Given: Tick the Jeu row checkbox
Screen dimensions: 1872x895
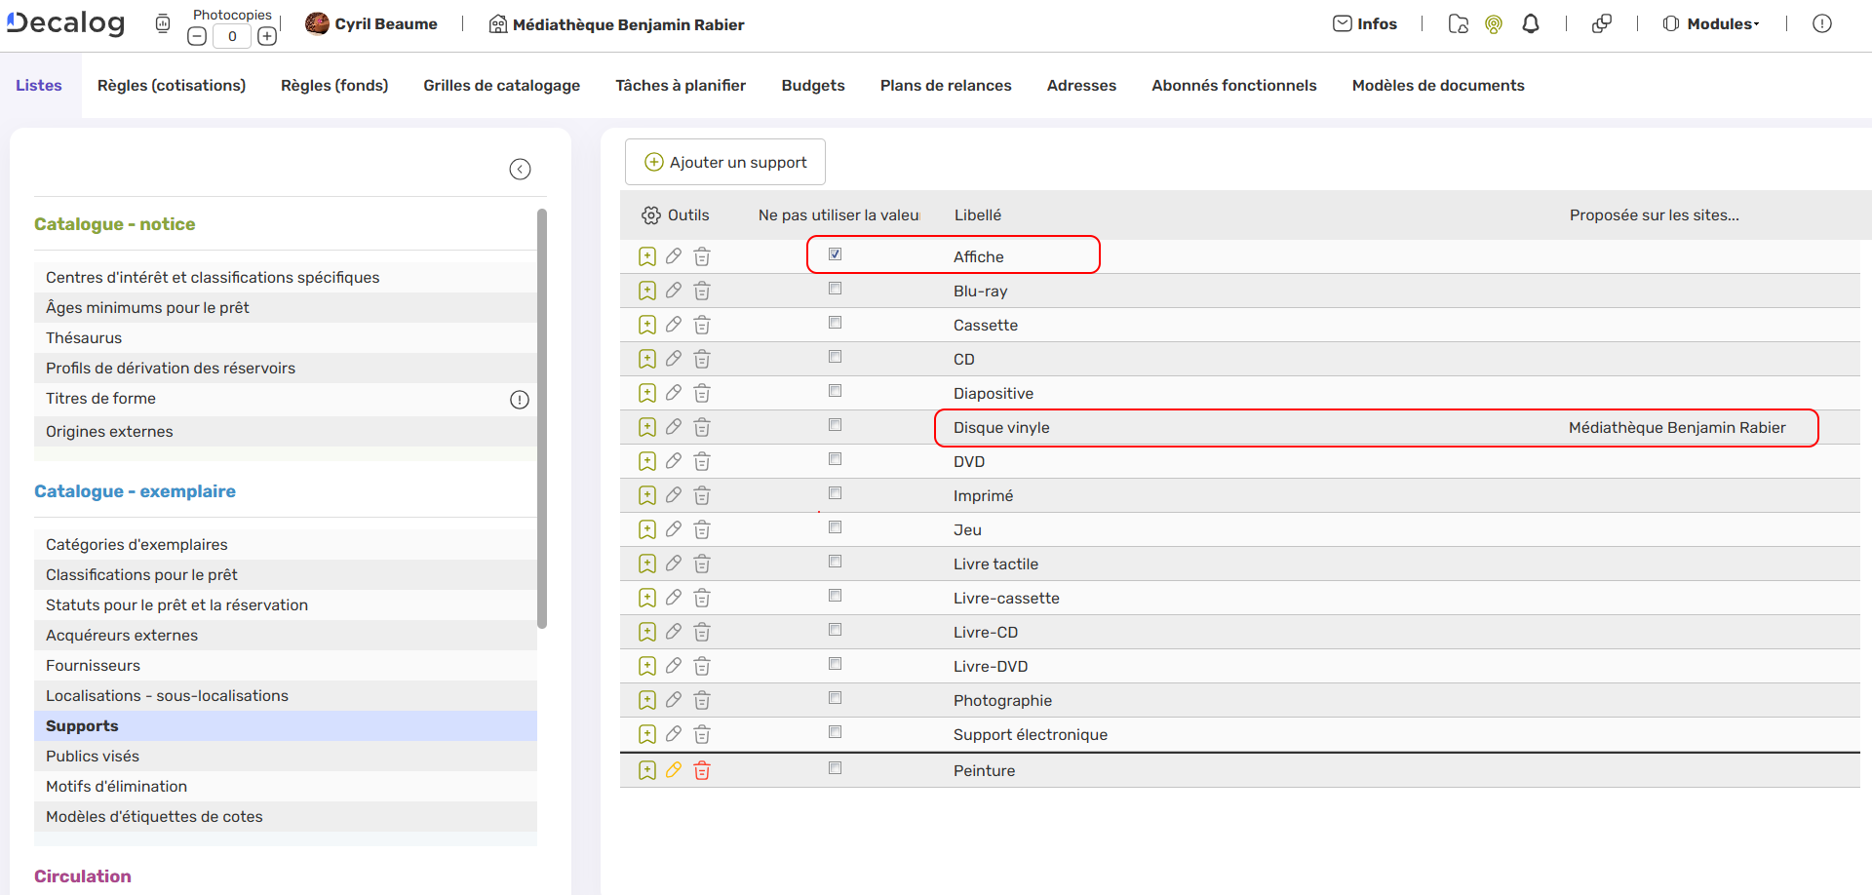Looking at the screenshot, I should click(x=835, y=527).
